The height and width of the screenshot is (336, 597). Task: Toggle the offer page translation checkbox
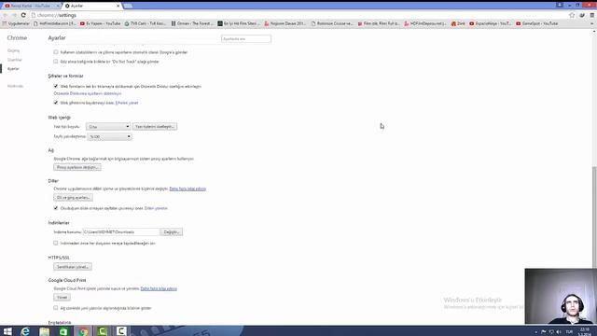[x=56, y=208]
